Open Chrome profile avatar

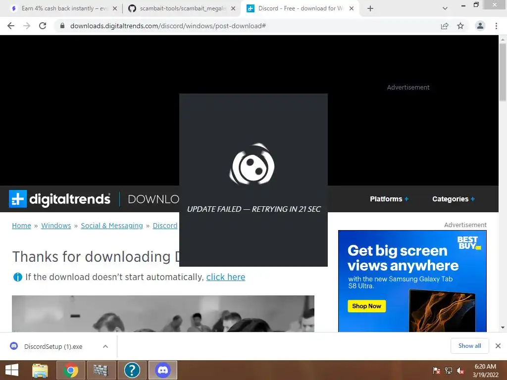(x=480, y=26)
